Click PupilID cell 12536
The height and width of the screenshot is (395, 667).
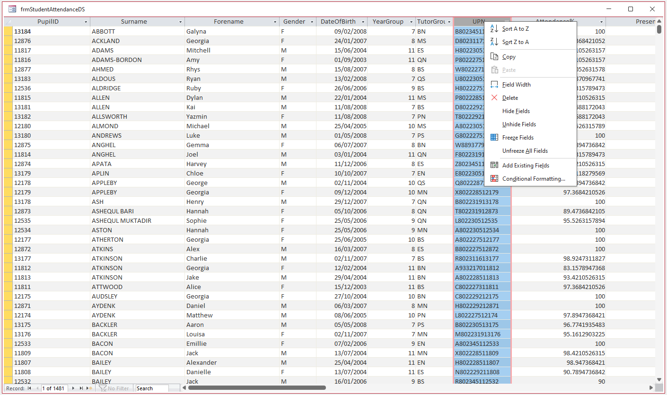(x=52, y=88)
